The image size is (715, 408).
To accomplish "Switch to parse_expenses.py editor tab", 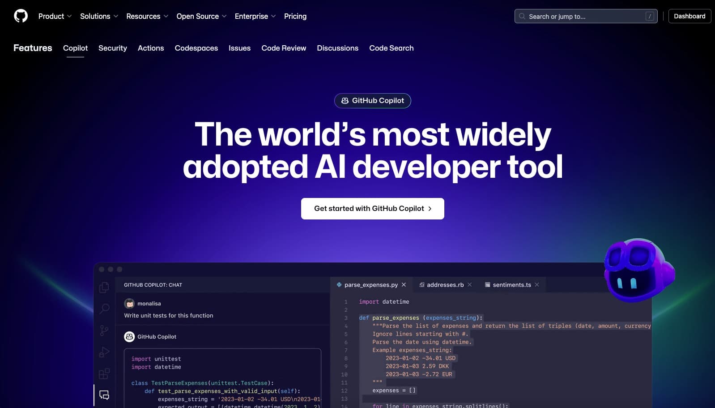I will (x=371, y=285).
